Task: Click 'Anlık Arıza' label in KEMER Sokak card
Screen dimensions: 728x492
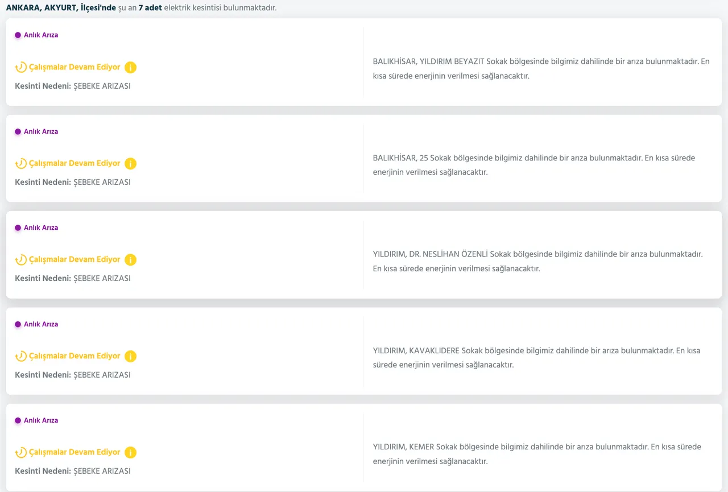Action: (41, 421)
